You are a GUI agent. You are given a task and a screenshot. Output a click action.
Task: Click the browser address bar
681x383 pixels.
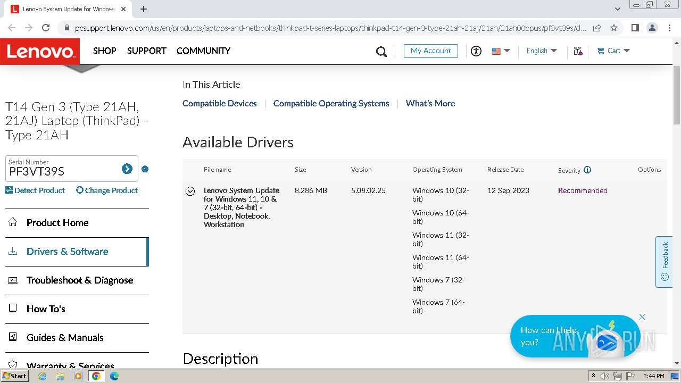[330, 28]
